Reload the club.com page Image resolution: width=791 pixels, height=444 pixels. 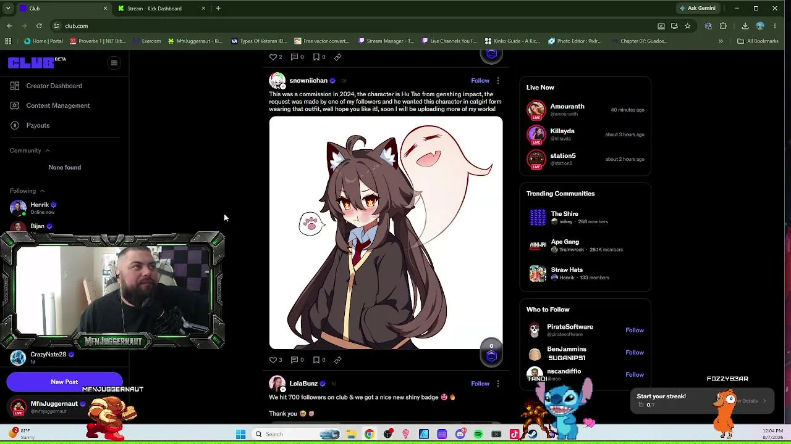(39, 26)
